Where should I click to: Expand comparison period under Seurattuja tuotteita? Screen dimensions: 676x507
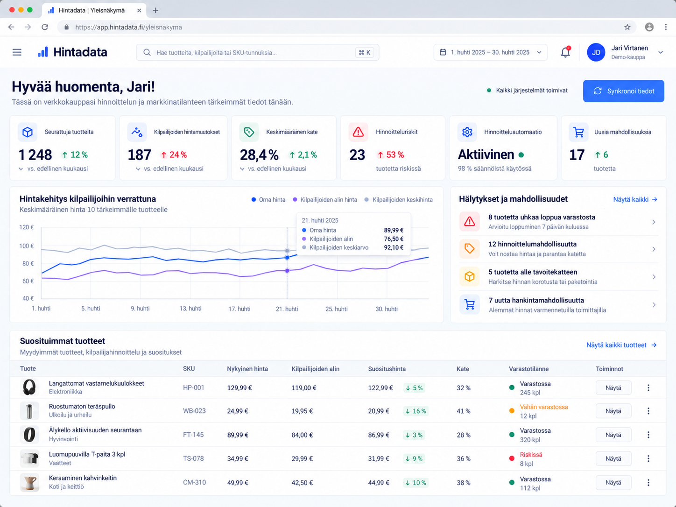click(21, 169)
